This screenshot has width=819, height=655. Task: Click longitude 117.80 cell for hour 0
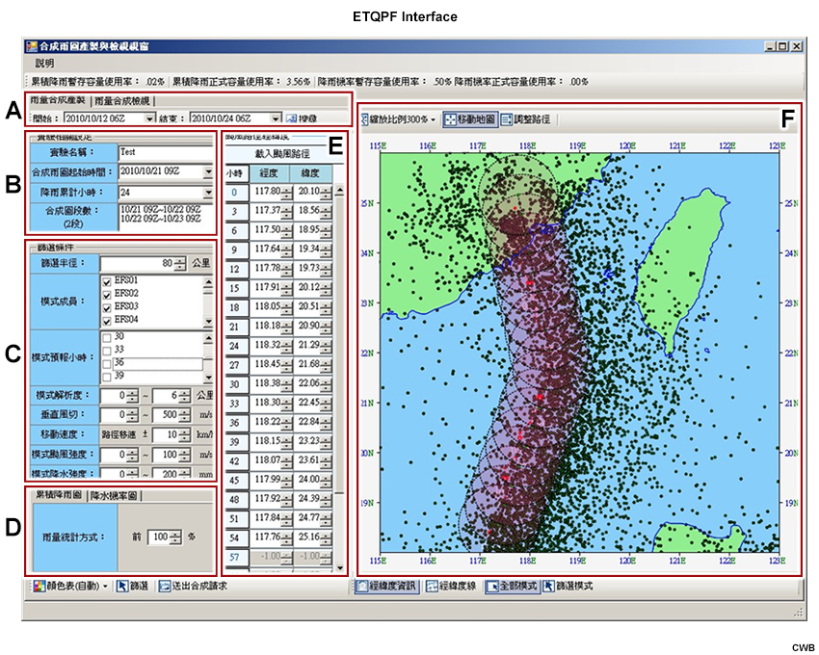tap(271, 192)
